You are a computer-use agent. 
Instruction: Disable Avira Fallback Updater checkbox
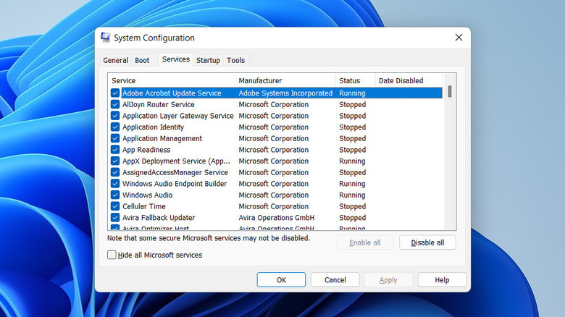click(115, 218)
